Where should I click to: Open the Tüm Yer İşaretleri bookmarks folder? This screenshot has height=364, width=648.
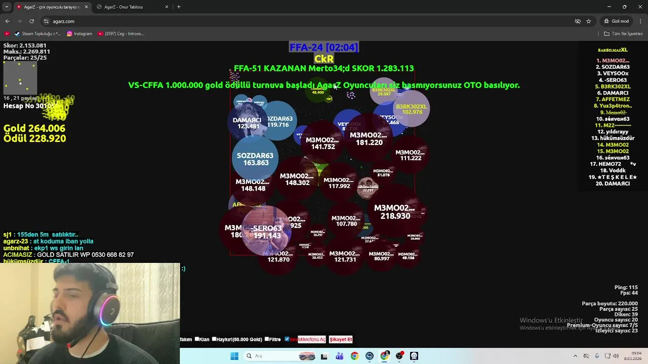click(623, 34)
